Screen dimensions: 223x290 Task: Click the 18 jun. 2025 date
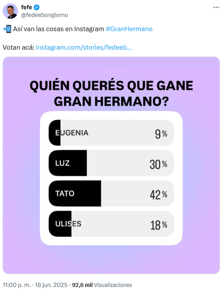point(51,285)
